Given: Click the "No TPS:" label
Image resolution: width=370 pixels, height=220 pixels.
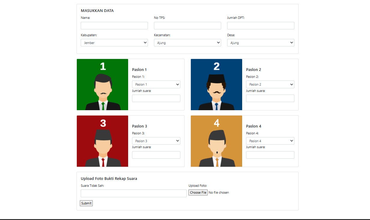Looking at the screenshot, I should [160, 18].
